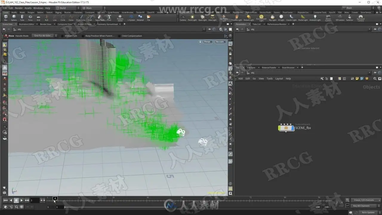This screenshot has height=215, width=382.
Task: Switch to Performance Monitor tab
Action: pyautogui.click(x=277, y=24)
